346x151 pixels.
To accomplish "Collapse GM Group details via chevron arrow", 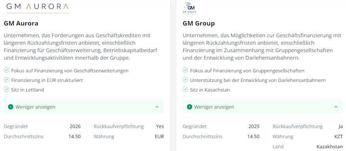I will [336, 107].
